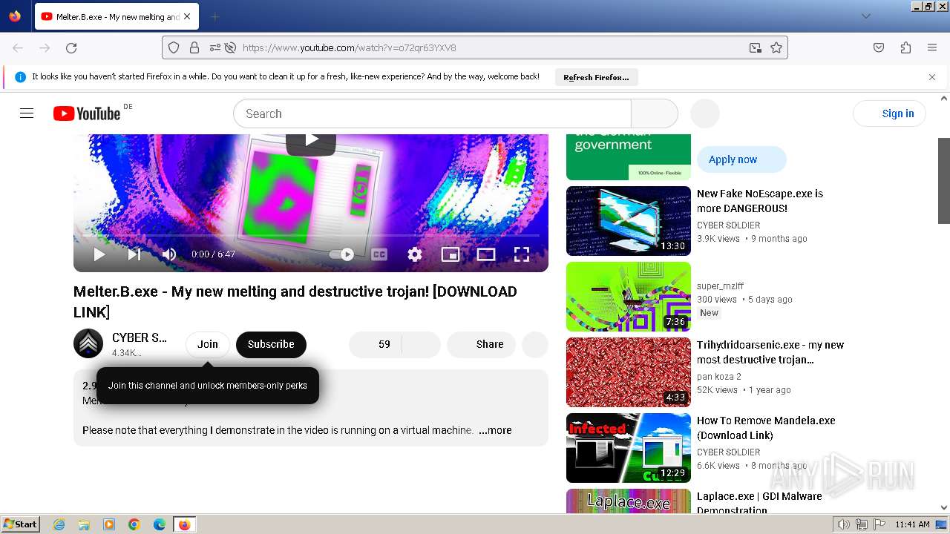
Task: Open New Fake NoEscape.exe video thumbnail
Action: (x=629, y=221)
